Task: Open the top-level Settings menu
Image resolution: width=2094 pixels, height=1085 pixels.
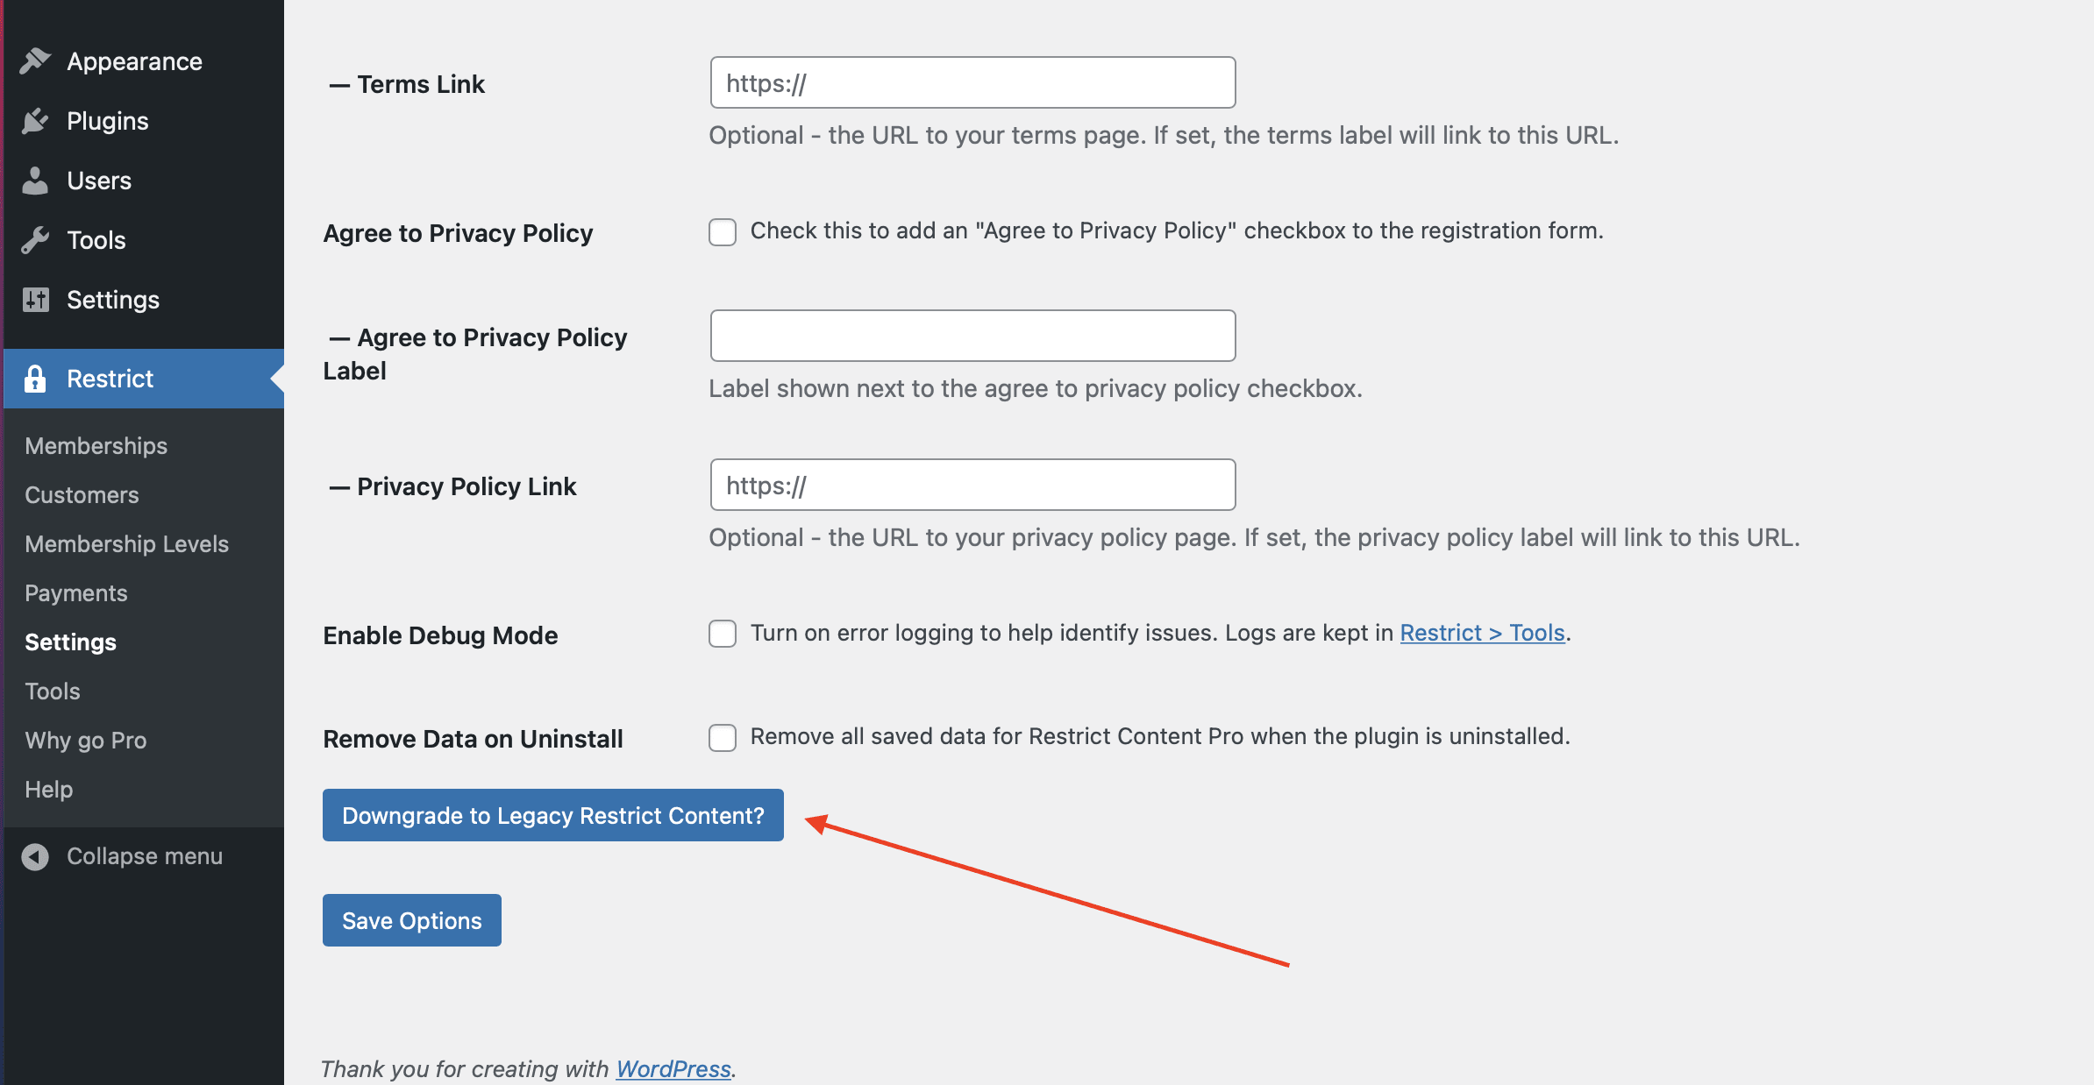Action: coord(144,299)
